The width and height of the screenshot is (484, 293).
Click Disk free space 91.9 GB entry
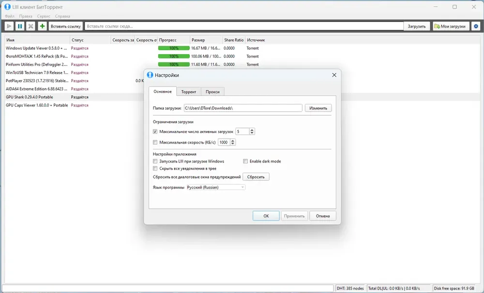coord(454,288)
